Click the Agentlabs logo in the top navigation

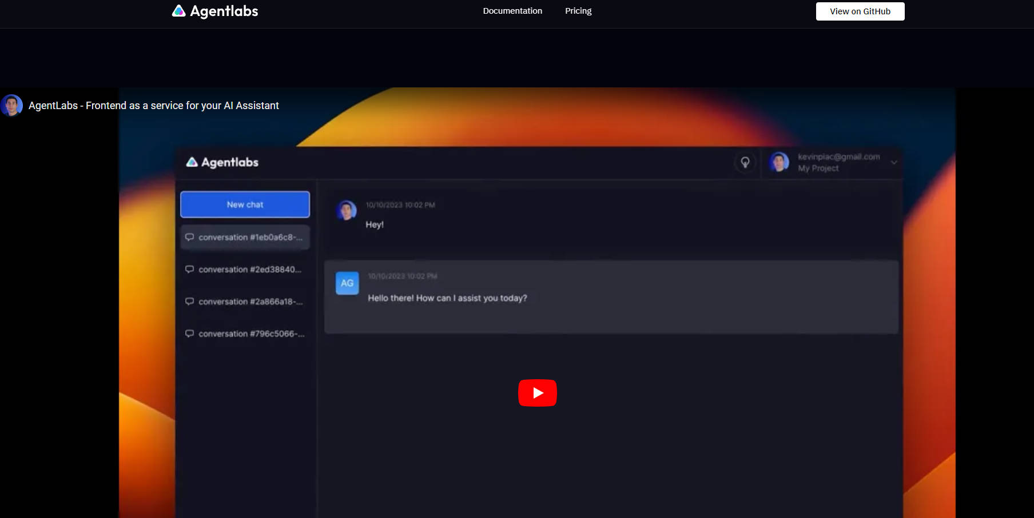tap(214, 10)
